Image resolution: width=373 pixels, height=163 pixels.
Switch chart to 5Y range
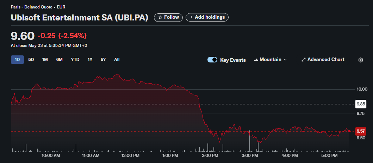point(103,60)
